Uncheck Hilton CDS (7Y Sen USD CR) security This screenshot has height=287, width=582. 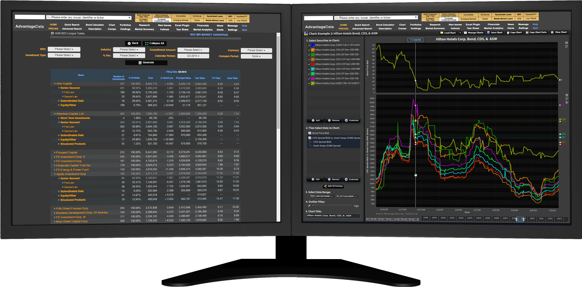[309, 79]
